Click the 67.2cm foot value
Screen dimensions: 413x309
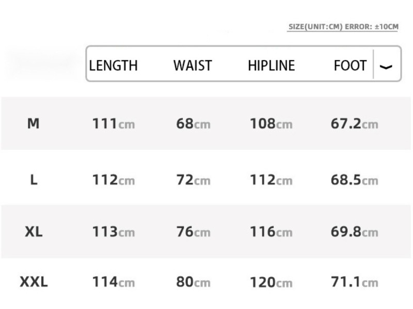355,123
